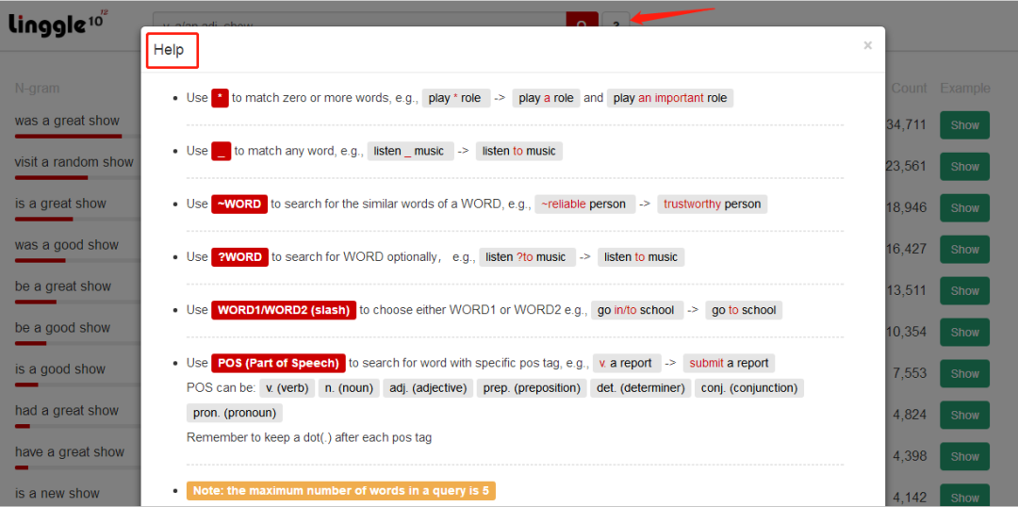
Task: Show example for 'have a great show'
Action: tap(965, 456)
